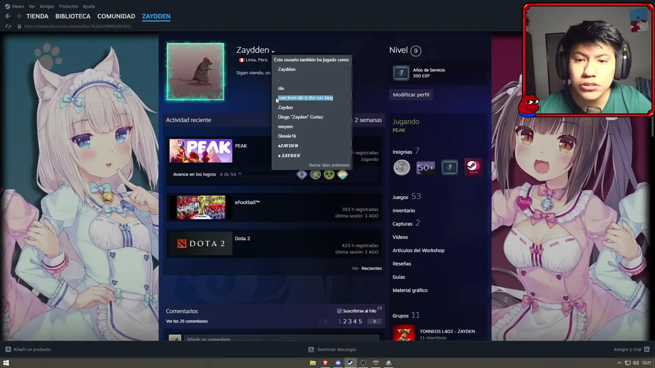The height and width of the screenshot is (368, 655).
Task: Select the alias 'Stewie1k'
Action: coord(287,136)
